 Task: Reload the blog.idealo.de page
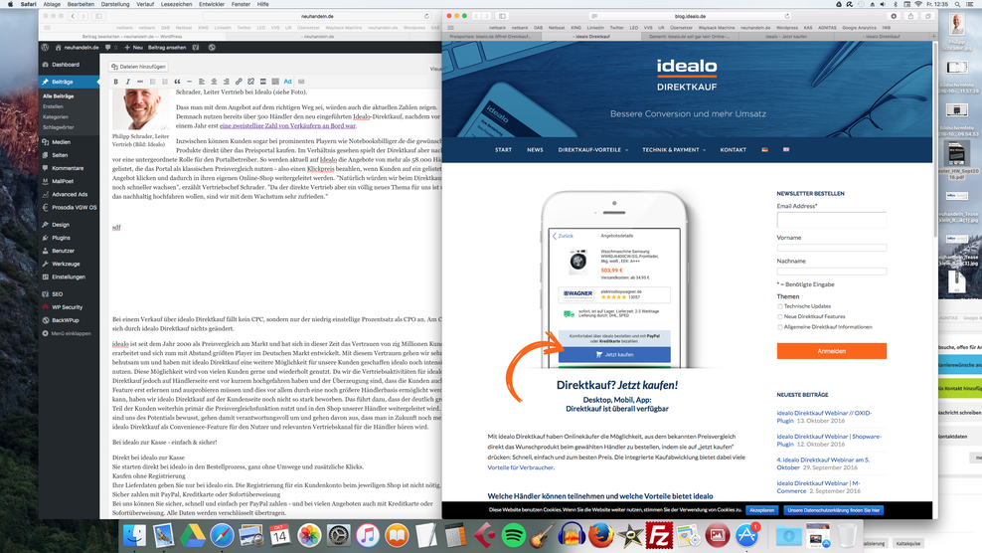point(787,16)
